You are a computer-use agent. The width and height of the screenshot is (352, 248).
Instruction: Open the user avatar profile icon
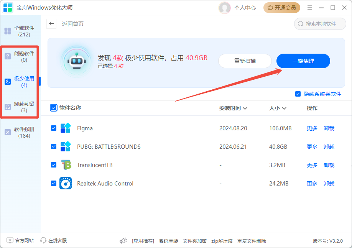tap(224, 8)
